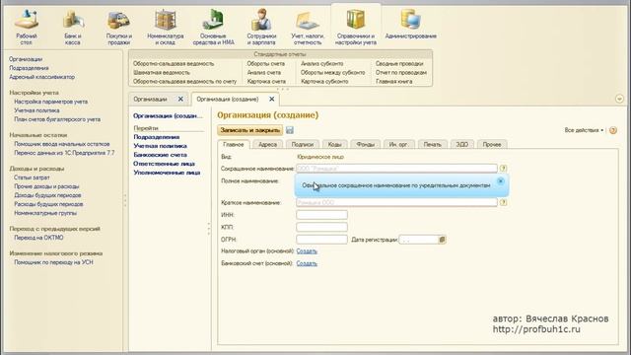Image resolution: width=631 pixels, height=355 pixels.
Task: Open the Основные средства и НМА section
Action: click(x=213, y=27)
